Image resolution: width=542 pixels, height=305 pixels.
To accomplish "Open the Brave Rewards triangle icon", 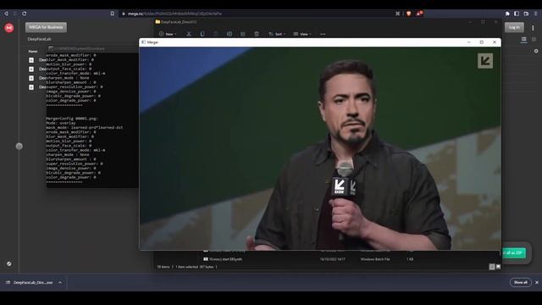I will coord(419,14).
